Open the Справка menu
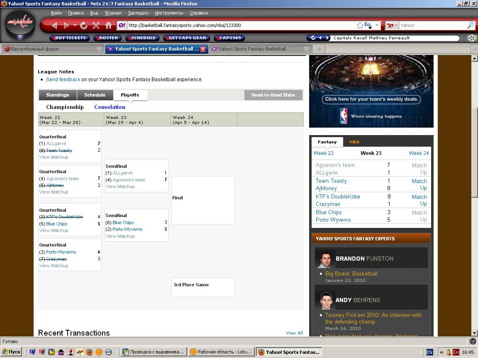 pyautogui.click(x=198, y=13)
